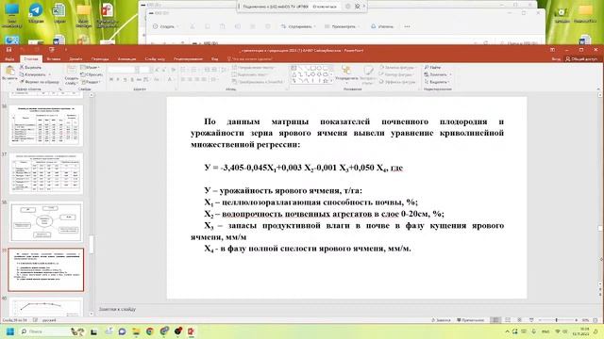The height and width of the screenshot is (339, 604).
Task: Click Find (Найти) in editing group
Action: pos(432,67)
